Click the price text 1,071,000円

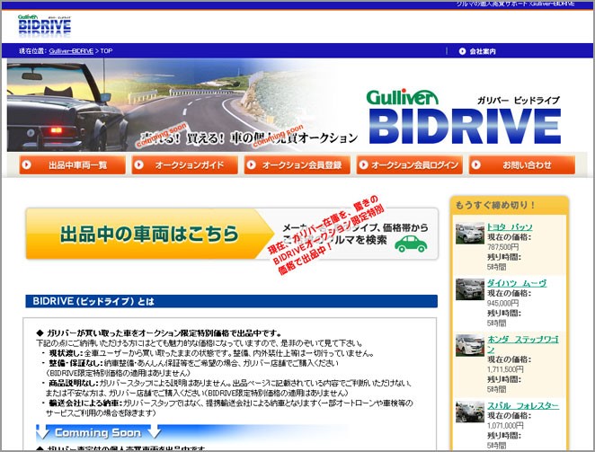point(505,425)
